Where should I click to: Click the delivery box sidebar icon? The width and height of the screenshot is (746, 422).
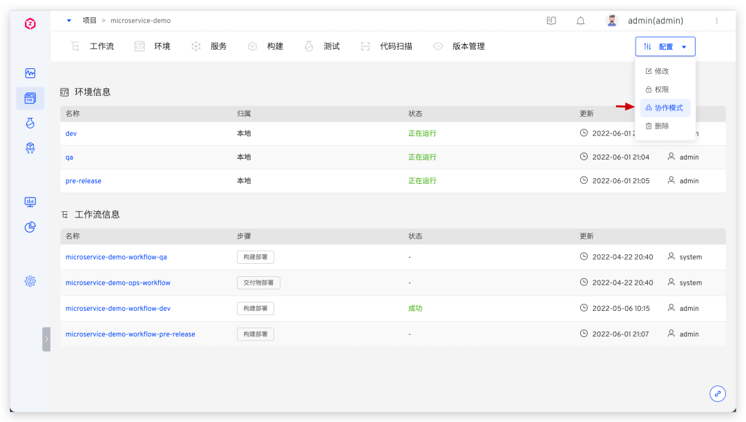[30, 148]
